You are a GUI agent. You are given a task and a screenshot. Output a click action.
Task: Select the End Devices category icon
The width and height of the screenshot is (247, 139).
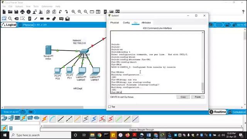pyautogui.click(x=11, y=118)
